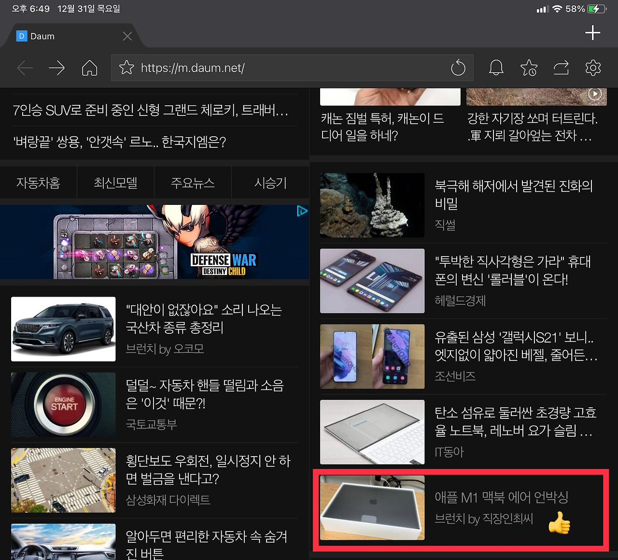Bookmark this page with the address bar star
This screenshot has height=560, width=618.
click(x=126, y=68)
